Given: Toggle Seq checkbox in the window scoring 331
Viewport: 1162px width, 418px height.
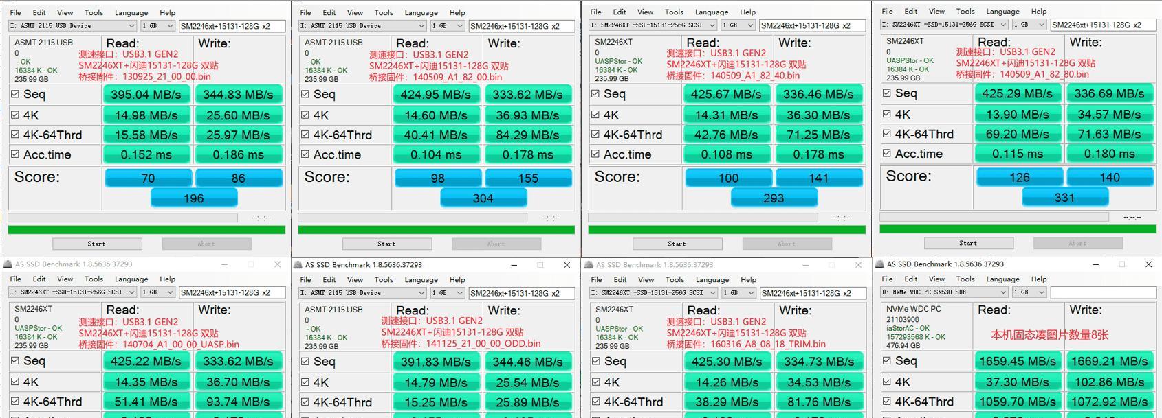Looking at the screenshot, I should pos(887,93).
